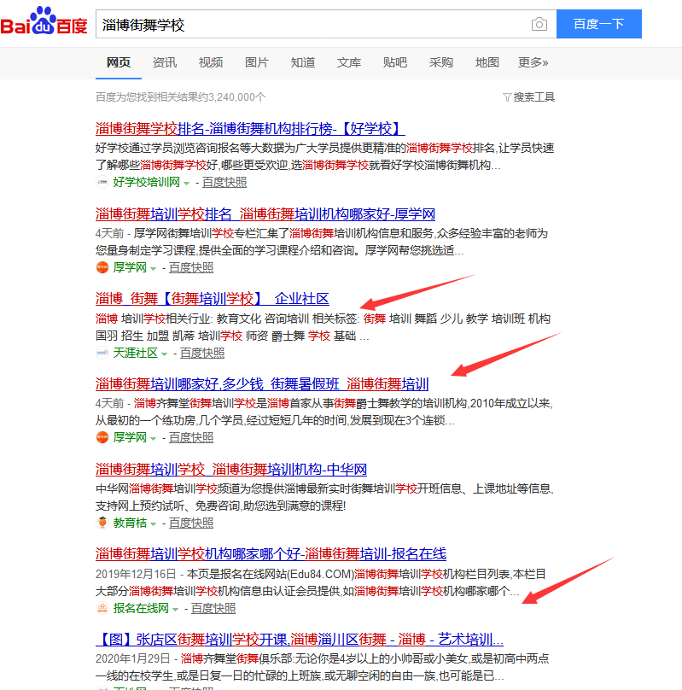Visit 教育桔 source link
The image size is (682, 690).
pyautogui.click(x=130, y=523)
